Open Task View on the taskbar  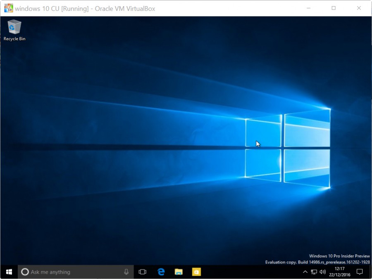pos(142,272)
